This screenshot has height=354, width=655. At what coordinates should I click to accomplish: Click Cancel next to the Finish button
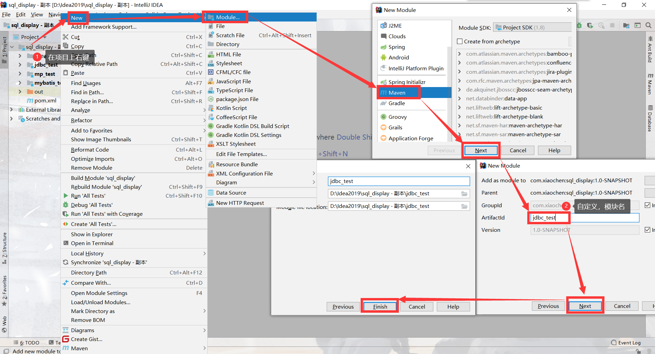pos(417,307)
